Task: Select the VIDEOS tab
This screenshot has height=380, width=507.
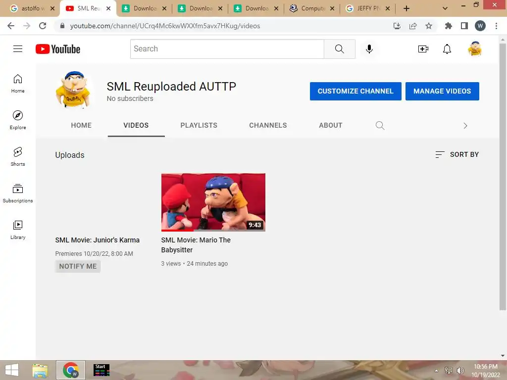Action: (x=136, y=125)
